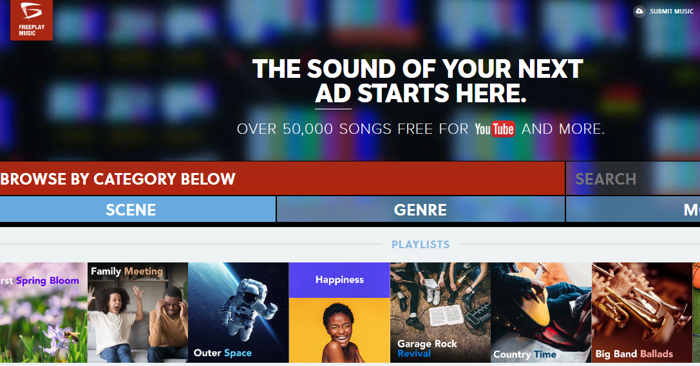
Task: Open the Country Time playlist
Action: pyautogui.click(x=541, y=313)
